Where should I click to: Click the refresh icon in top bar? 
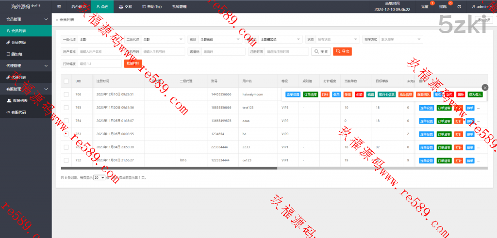pos(459,7)
